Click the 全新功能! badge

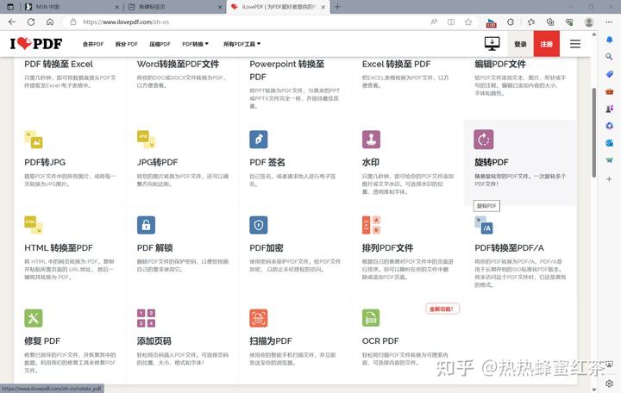point(442,309)
